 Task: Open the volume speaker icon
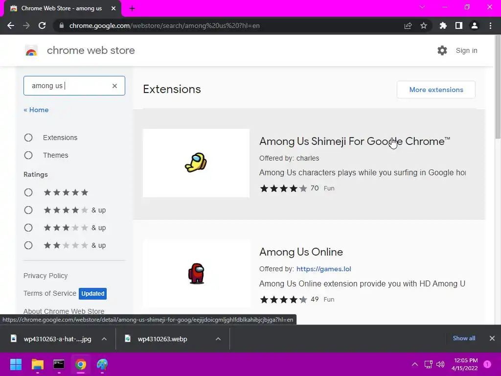click(440, 364)
